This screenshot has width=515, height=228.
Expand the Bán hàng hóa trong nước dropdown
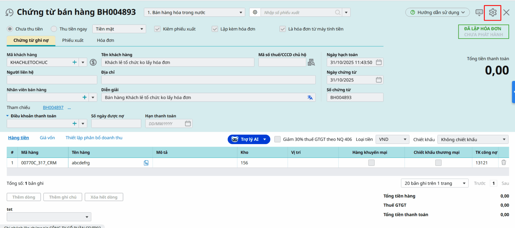tap(194, 13)
